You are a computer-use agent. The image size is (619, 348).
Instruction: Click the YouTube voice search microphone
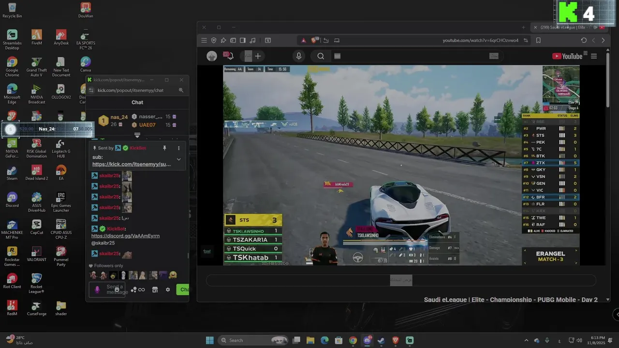click(299, 56)
